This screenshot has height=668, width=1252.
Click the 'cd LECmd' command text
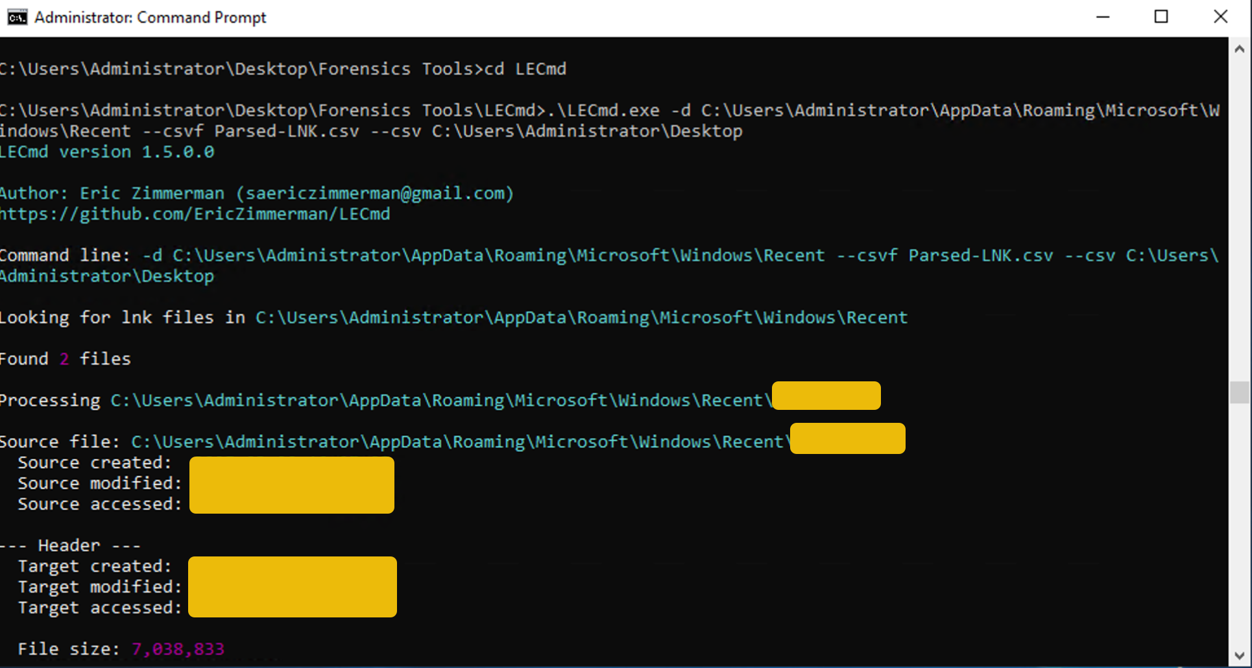[x=525, y=69]
